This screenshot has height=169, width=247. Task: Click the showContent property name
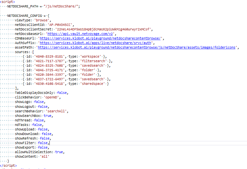tap(26, 157)
